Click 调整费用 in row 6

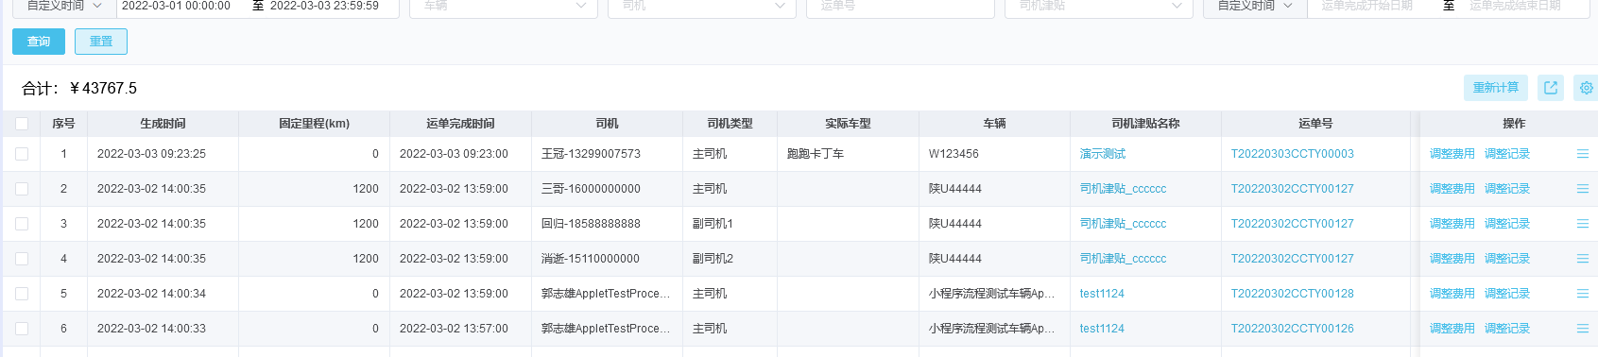[x=1452, y=329]
